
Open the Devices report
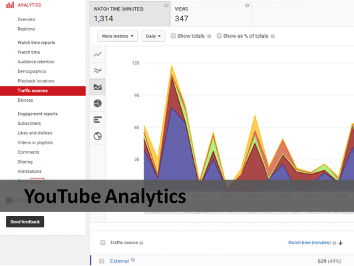[x=25, y=100]
